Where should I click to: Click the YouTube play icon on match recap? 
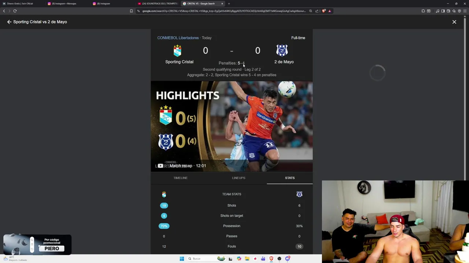pyautogui.click(x=160, y=166)
